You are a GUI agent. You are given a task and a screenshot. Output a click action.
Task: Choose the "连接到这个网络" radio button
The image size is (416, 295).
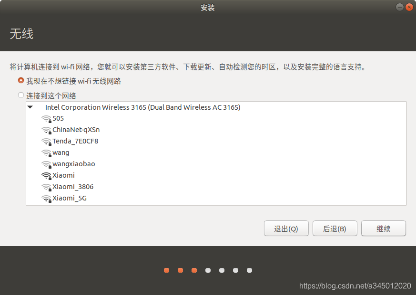click(21, 95)
